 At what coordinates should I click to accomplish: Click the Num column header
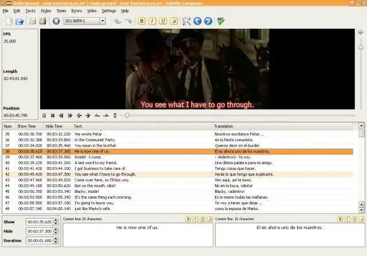pos(9,126)
